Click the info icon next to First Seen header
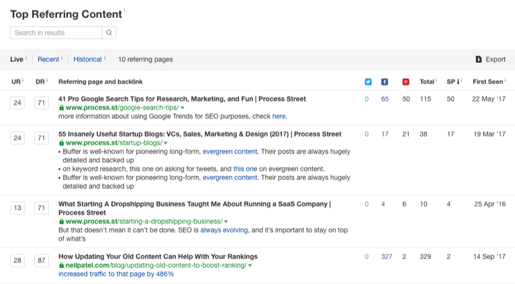The height and width of the screenshot is (284, 515). coord(505,80)
